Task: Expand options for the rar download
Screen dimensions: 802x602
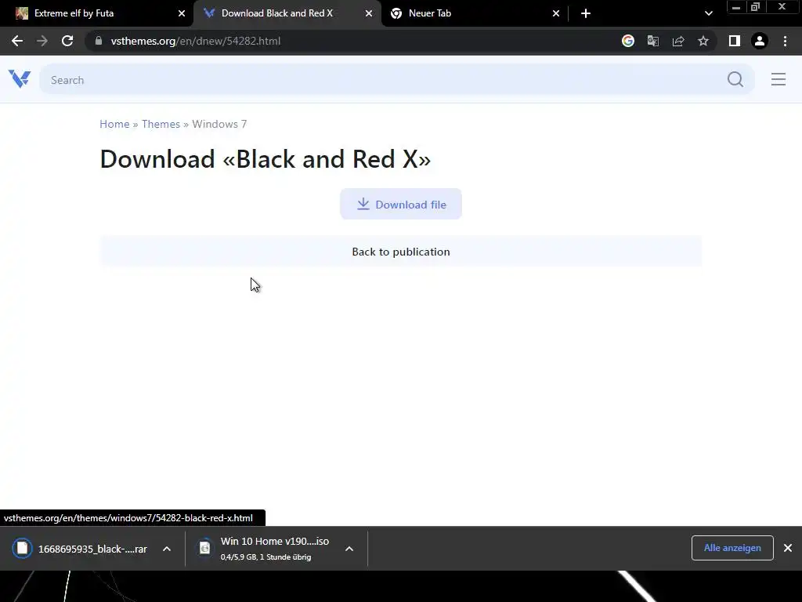Action: 167,549
